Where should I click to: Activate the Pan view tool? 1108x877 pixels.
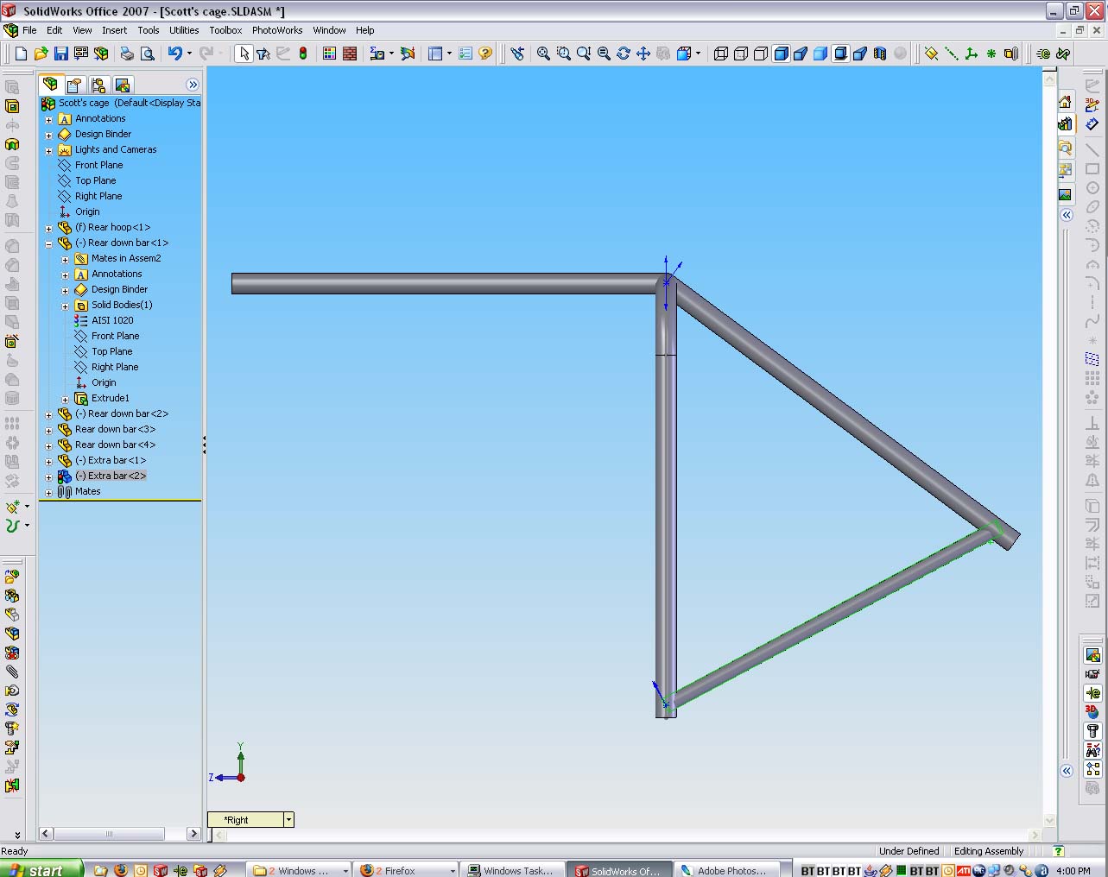(x=643, y=54)
